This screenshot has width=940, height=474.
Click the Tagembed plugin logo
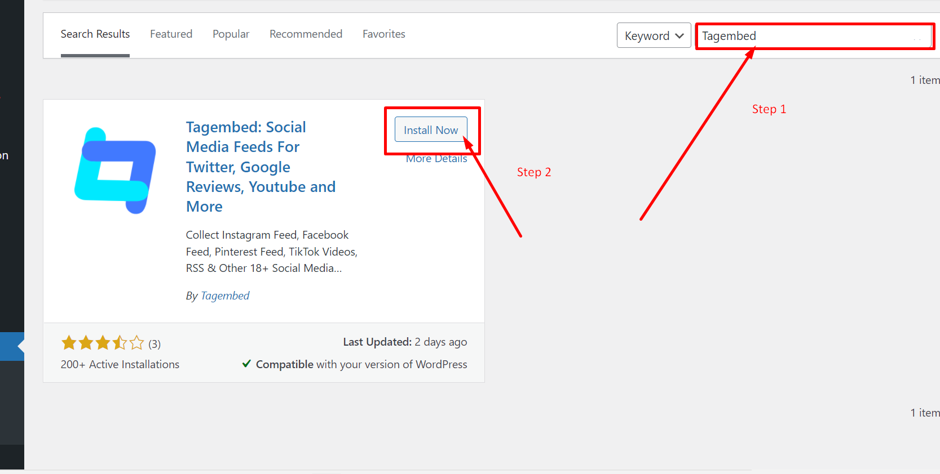tap(115, 171)
